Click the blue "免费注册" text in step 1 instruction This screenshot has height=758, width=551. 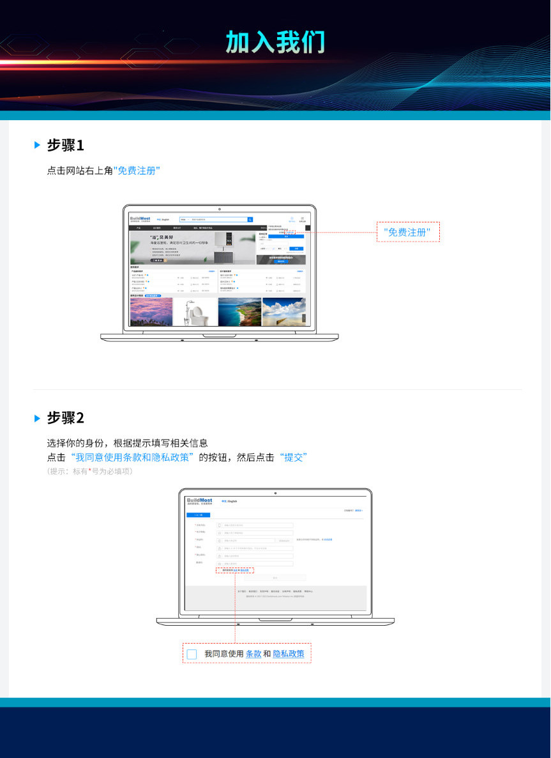click(137, 171)
